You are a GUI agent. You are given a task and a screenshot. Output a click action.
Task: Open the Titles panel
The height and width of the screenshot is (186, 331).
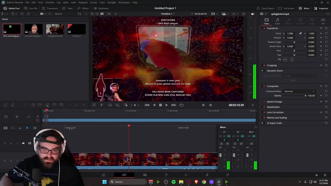[x=67, y=8]
